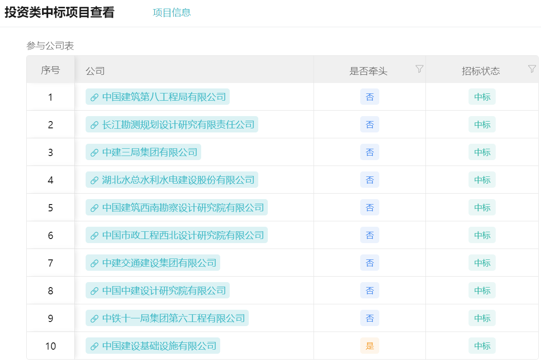Click link icon beside 中建交通建设集团有限公司

pyautogui.click(x=94, y=263)
